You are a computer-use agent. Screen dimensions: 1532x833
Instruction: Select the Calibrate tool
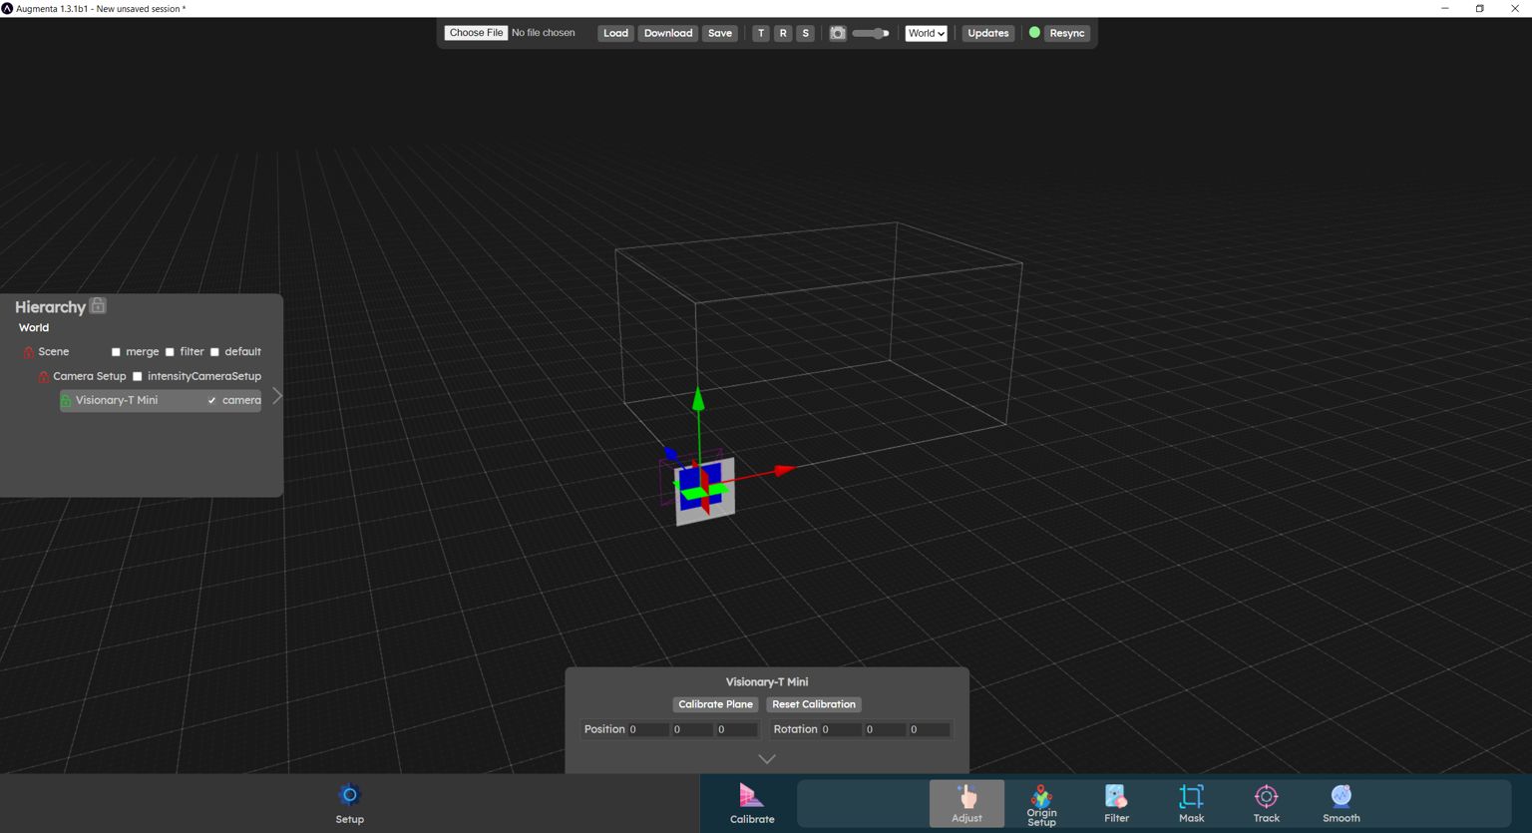(x=752, y=803)
